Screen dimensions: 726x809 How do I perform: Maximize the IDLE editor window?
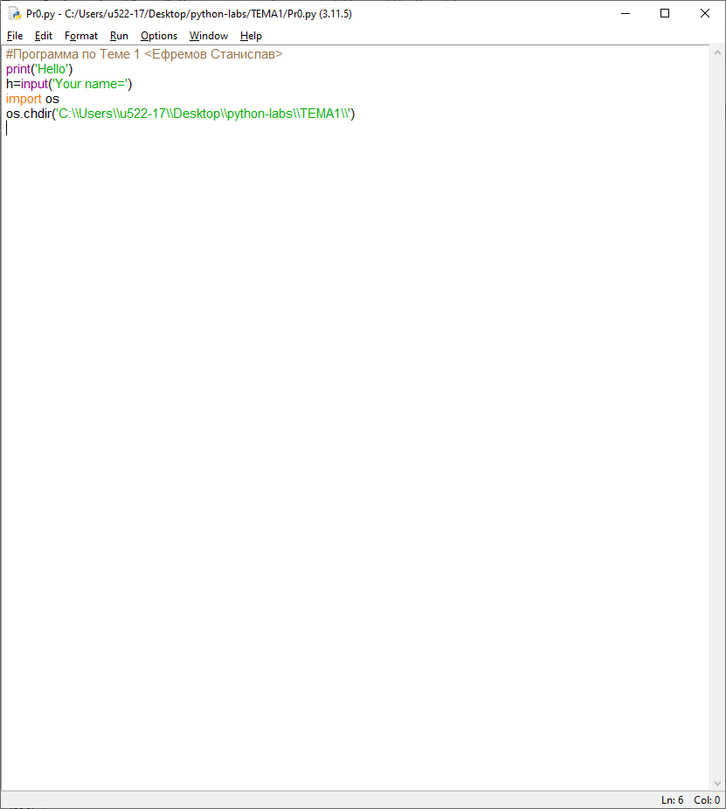coord(665,14)
